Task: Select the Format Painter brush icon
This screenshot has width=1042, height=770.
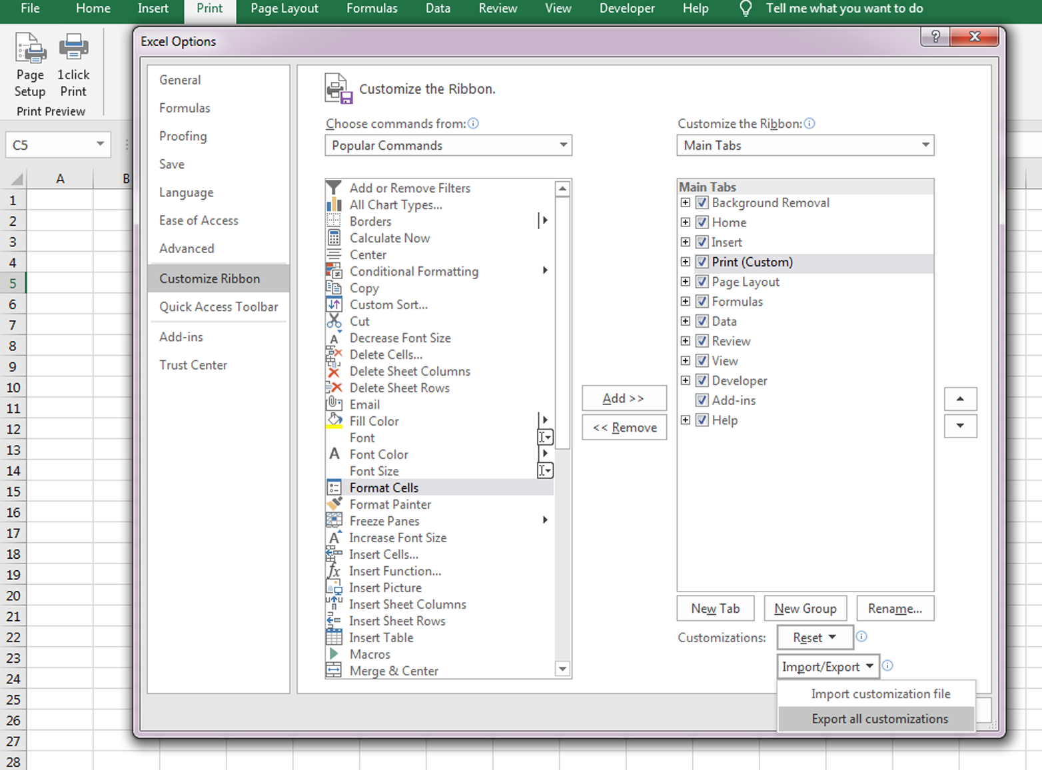Action: pyautogui.click(x=334, y=504)
